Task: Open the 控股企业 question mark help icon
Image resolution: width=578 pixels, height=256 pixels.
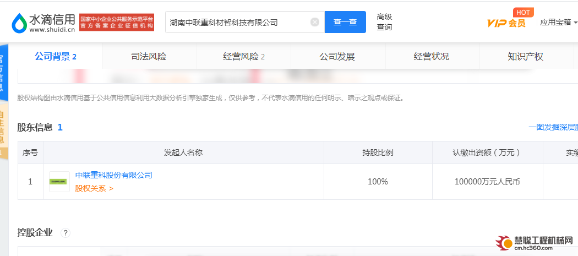Action: (x=66, y=233)
